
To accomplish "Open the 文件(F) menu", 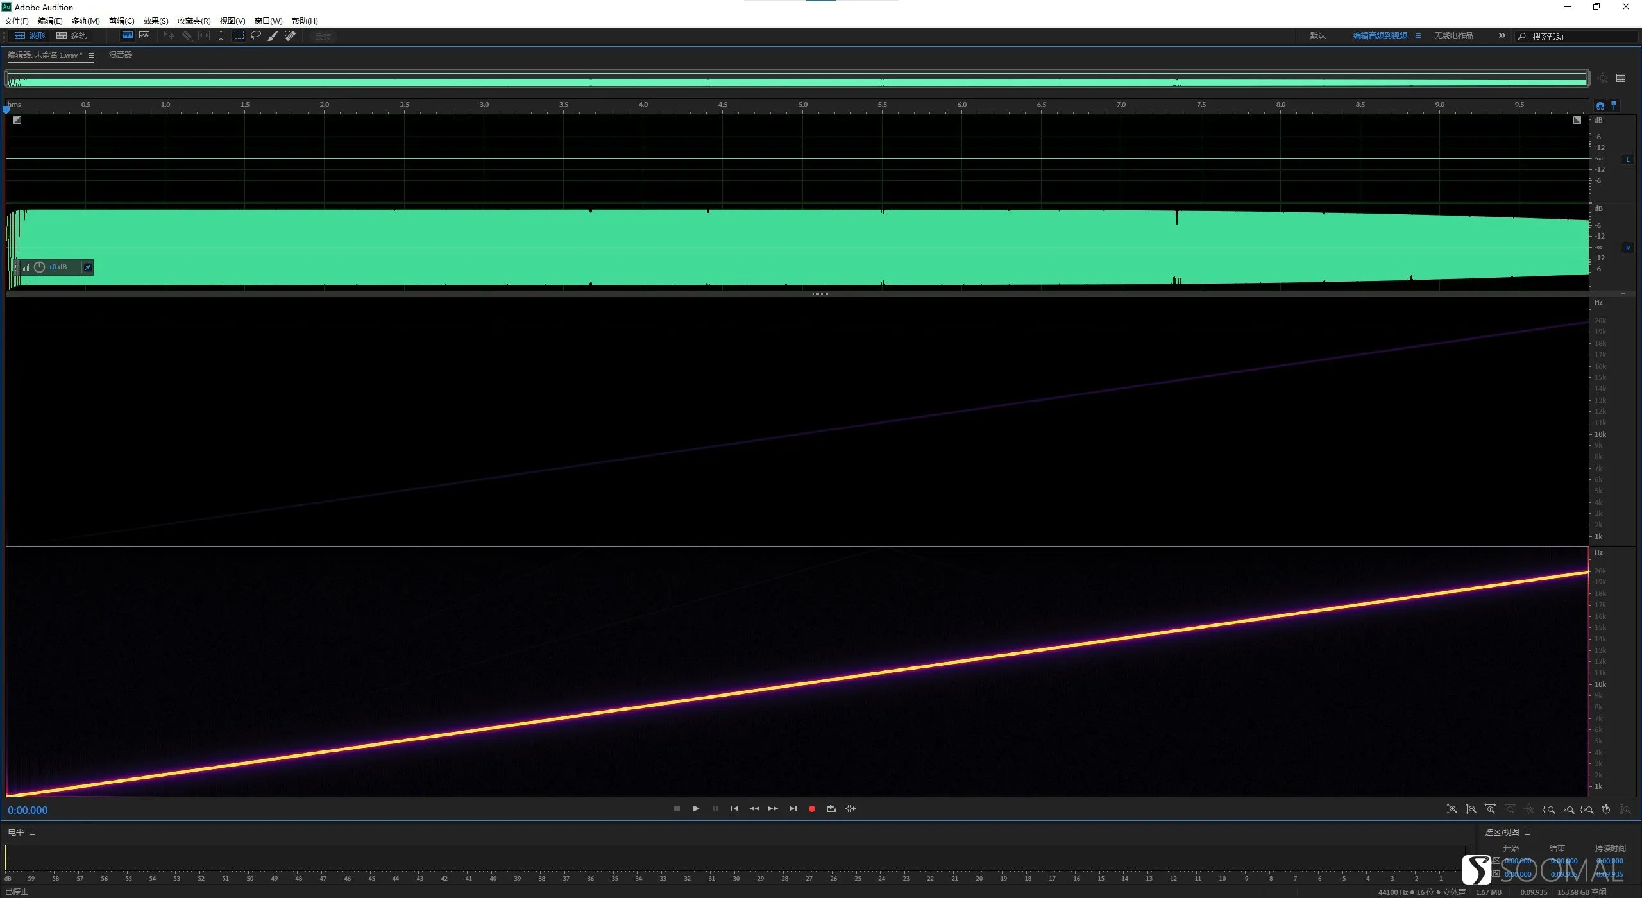I will (17, 21).
